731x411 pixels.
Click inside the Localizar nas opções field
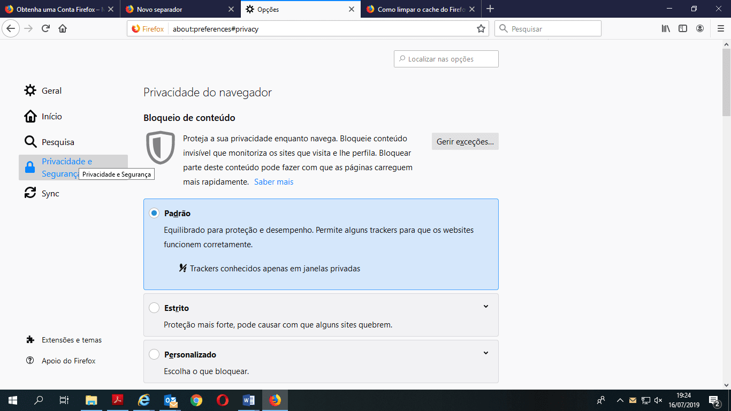click(x=446, y=59)
